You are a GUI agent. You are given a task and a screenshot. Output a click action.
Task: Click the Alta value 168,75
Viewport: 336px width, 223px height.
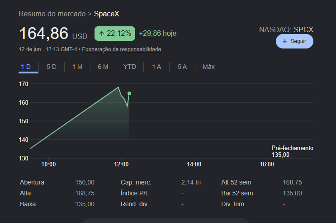[85, 194]
